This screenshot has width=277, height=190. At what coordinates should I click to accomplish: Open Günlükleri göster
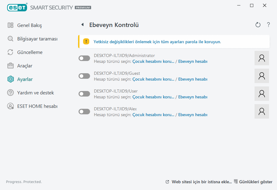[x=255, y=181]
